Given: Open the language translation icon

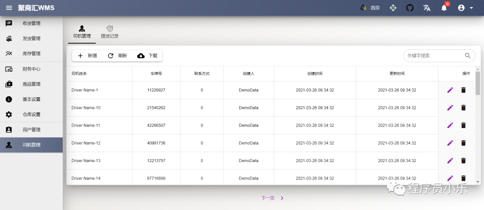Looking at the screenshot, I should 427,8.
